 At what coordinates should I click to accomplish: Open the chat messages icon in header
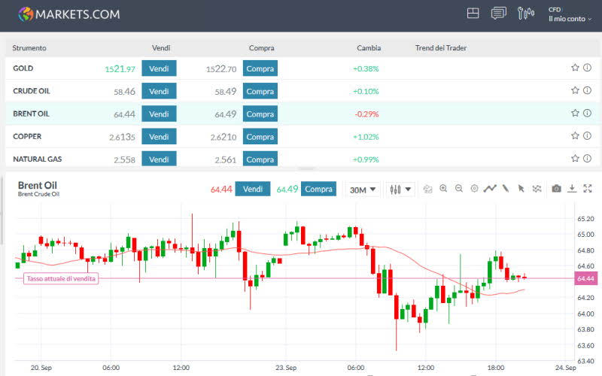click(498, 14)
